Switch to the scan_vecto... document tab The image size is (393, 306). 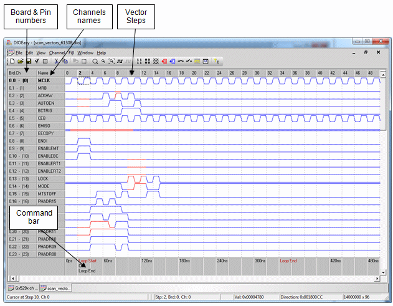click(x=55, y=288)
